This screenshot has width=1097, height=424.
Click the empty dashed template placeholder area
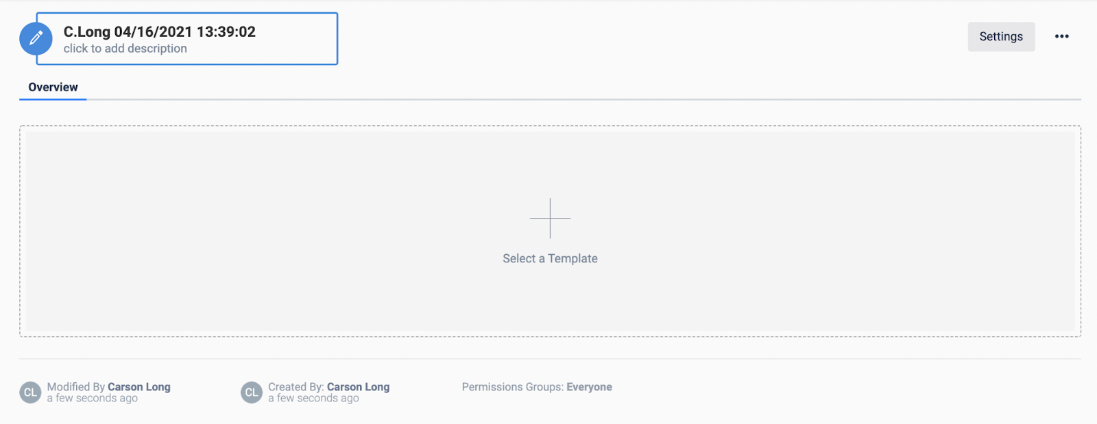click(550, 231)
